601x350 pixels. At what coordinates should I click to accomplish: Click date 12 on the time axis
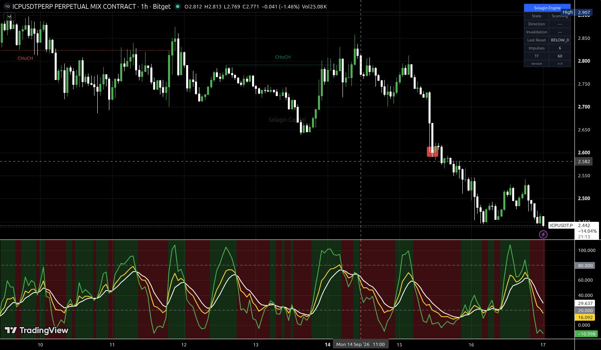(184, 345)
